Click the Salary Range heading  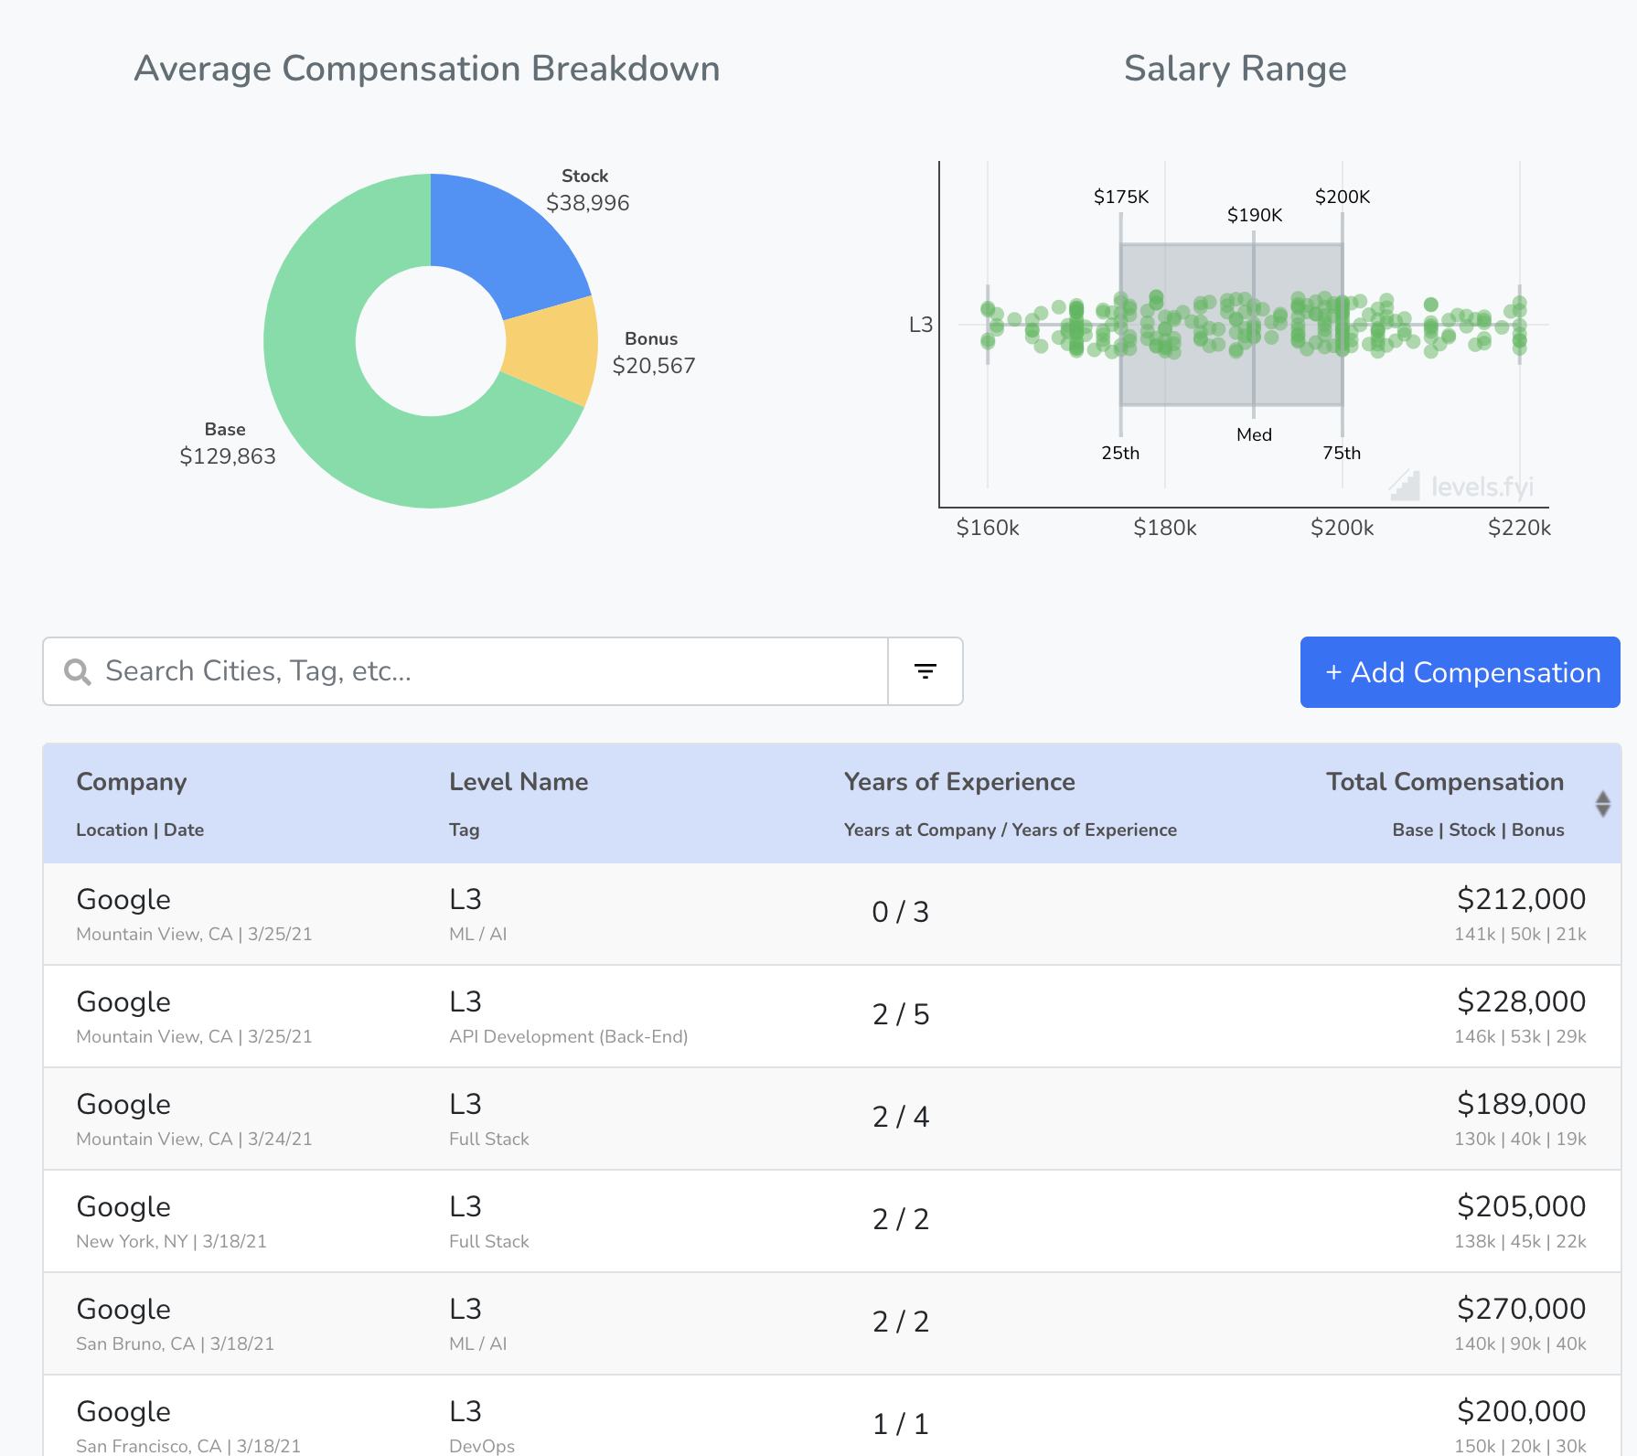[x=1235, y=69]
